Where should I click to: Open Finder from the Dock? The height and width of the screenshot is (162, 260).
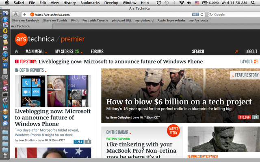(x=5, y=13)
